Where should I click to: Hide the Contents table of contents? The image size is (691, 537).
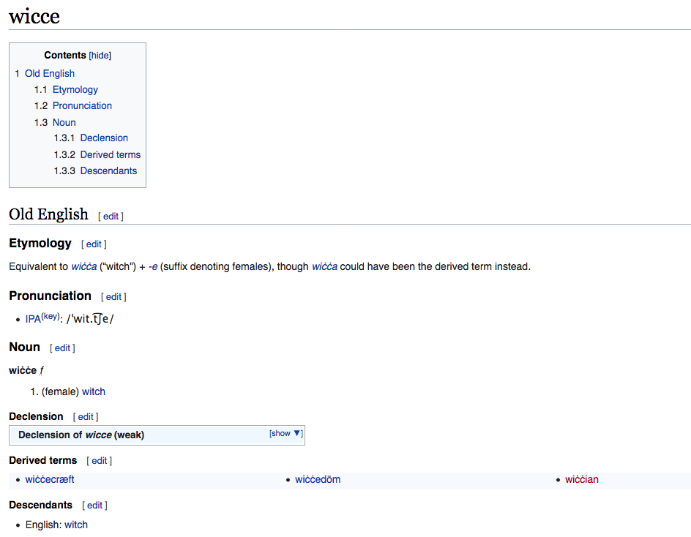100,56
